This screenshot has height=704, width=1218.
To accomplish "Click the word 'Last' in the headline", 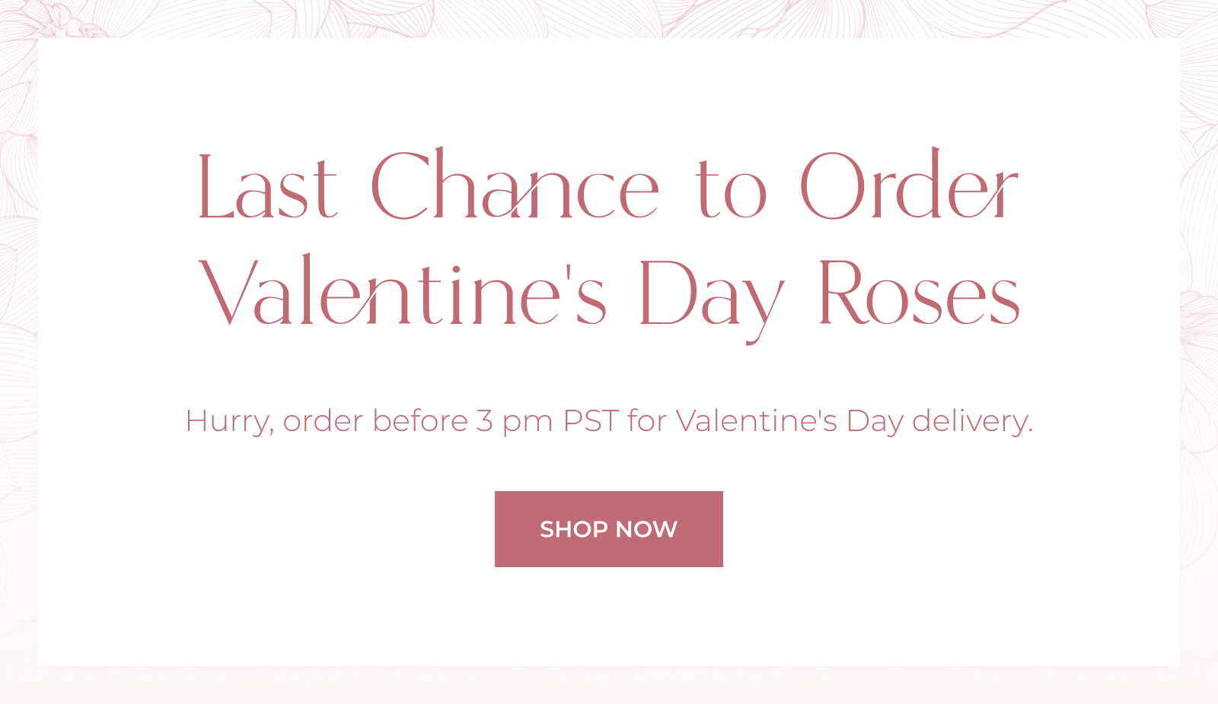I will point(267,187).
